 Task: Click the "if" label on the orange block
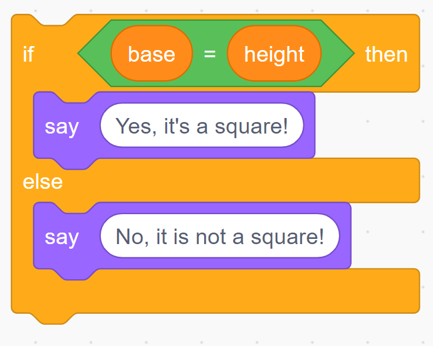click(28, 54)
